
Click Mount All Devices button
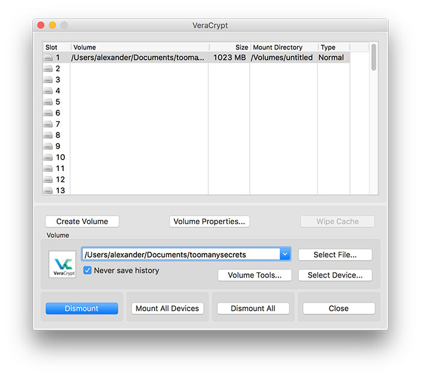click(x=167, y=308)
